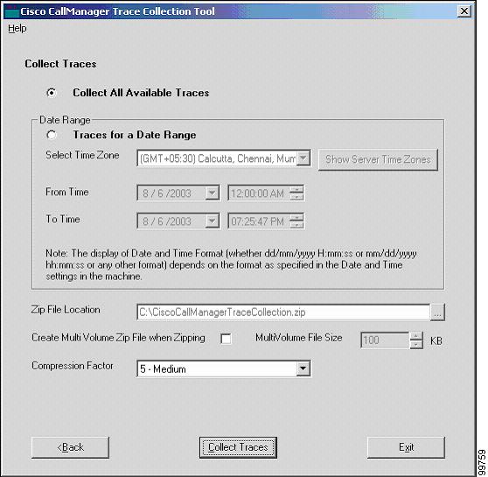The height and width of the screenshot is (477, 488).
Task: Open the Compression Factor dropdown
Action: tap(303, 368)
